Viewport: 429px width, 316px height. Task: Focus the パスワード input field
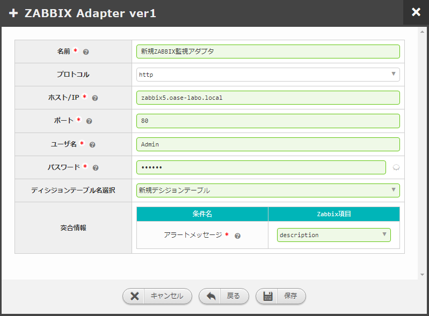pos(261,167)
